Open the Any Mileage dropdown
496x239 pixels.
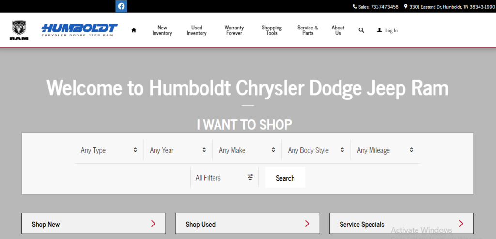[x=385, y=150]
